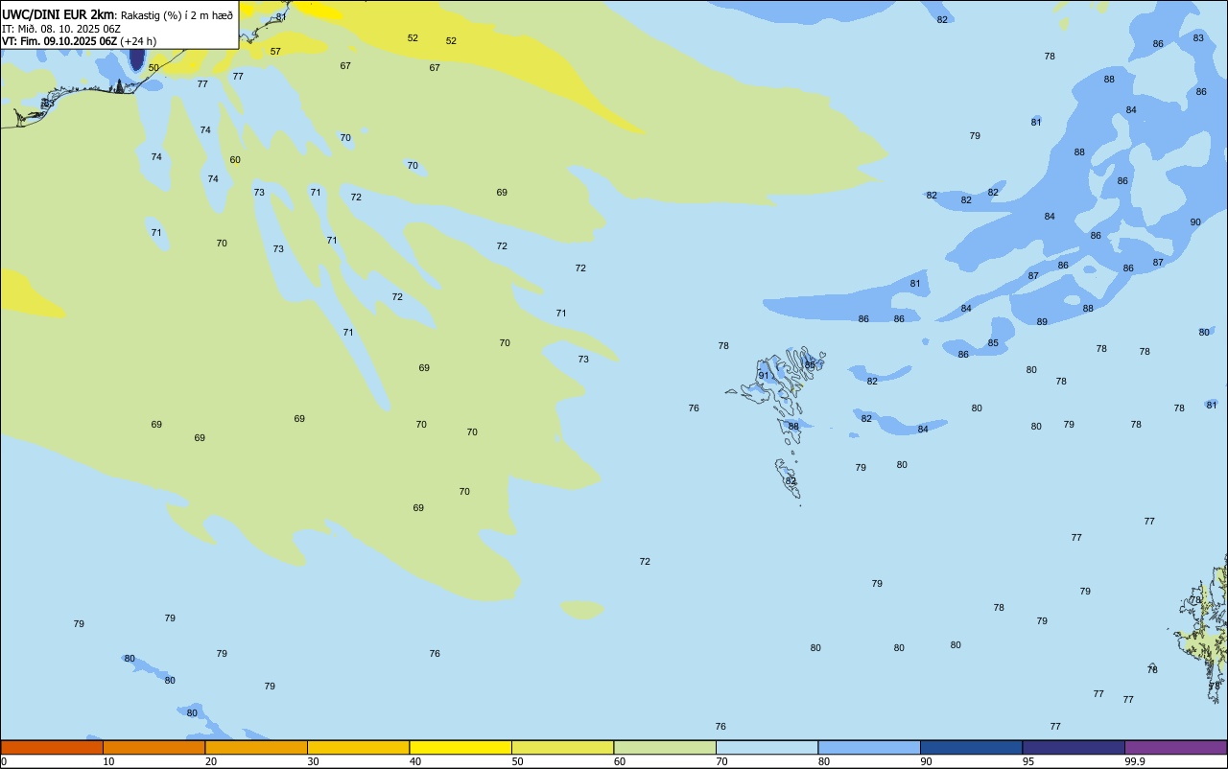Pick the purple legend swatch above 99.9
Image resolution: width=1228 pixels, height=769 pixels.
1175,747
